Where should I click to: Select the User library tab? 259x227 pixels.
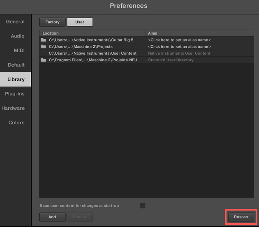click(80, 22)
